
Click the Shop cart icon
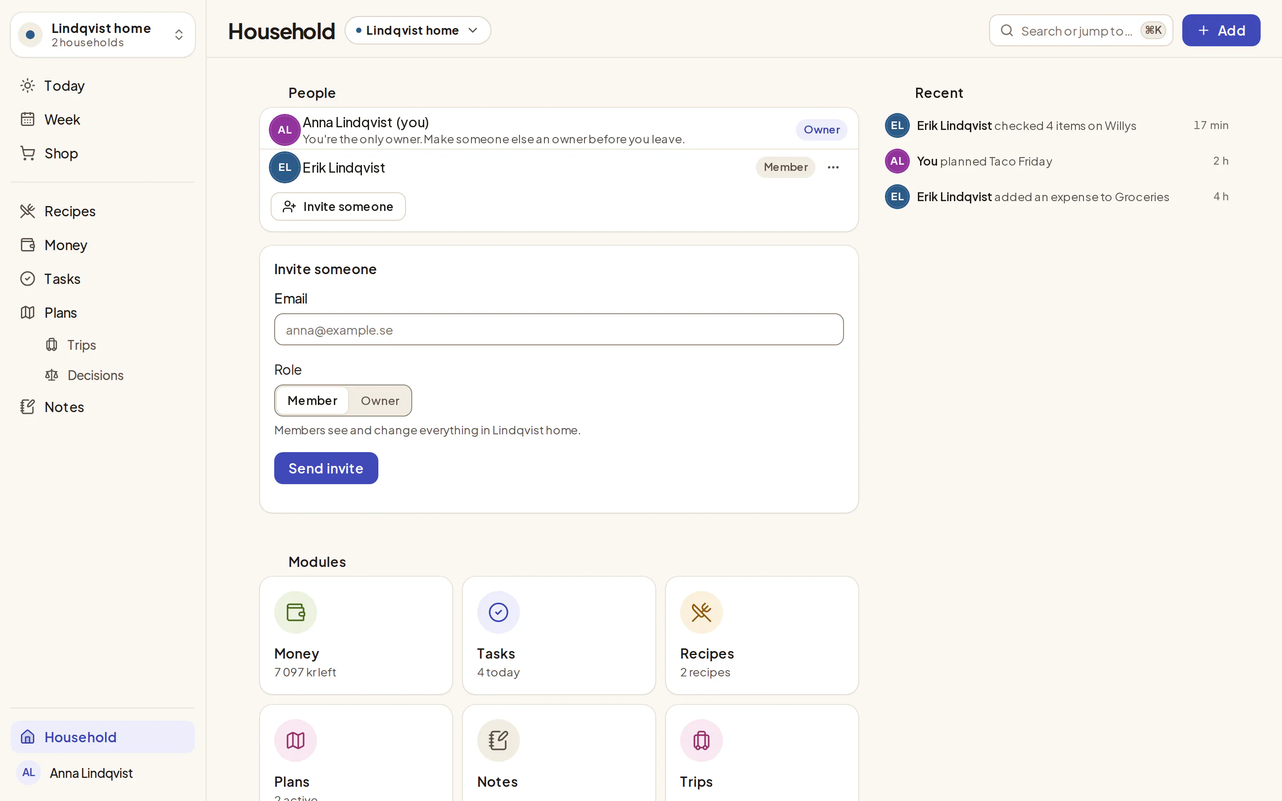click(28, 153)
